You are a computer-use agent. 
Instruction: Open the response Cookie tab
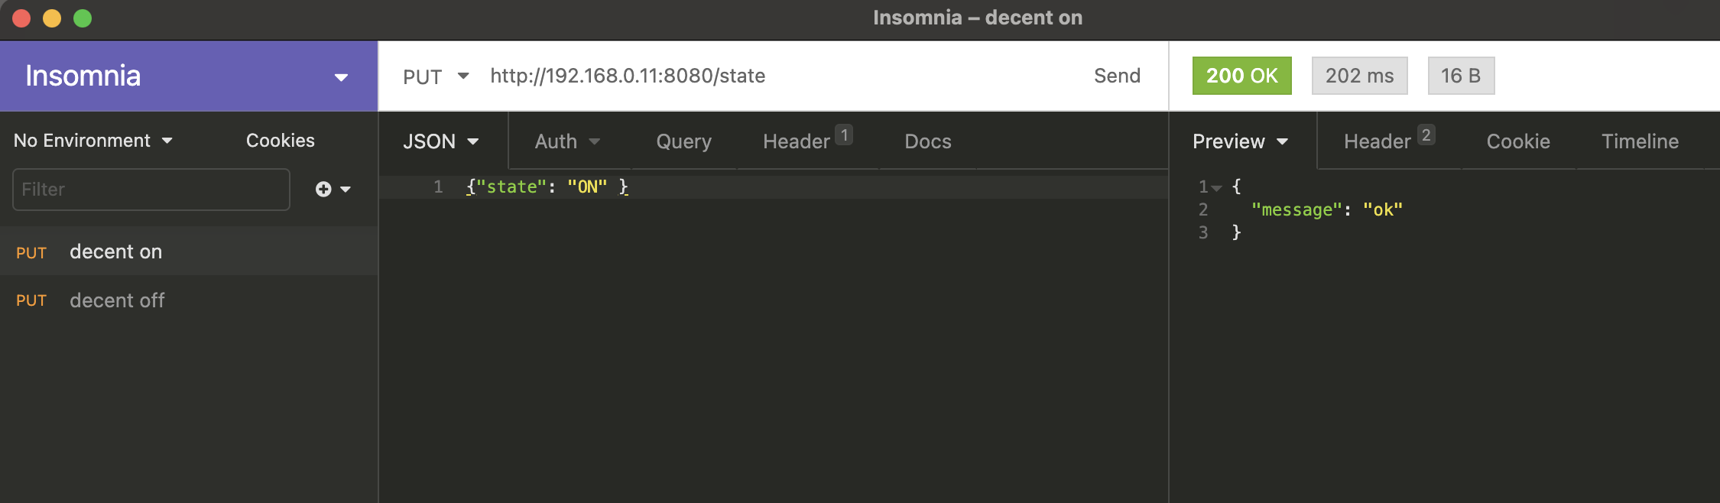[x=1517, y=141]
